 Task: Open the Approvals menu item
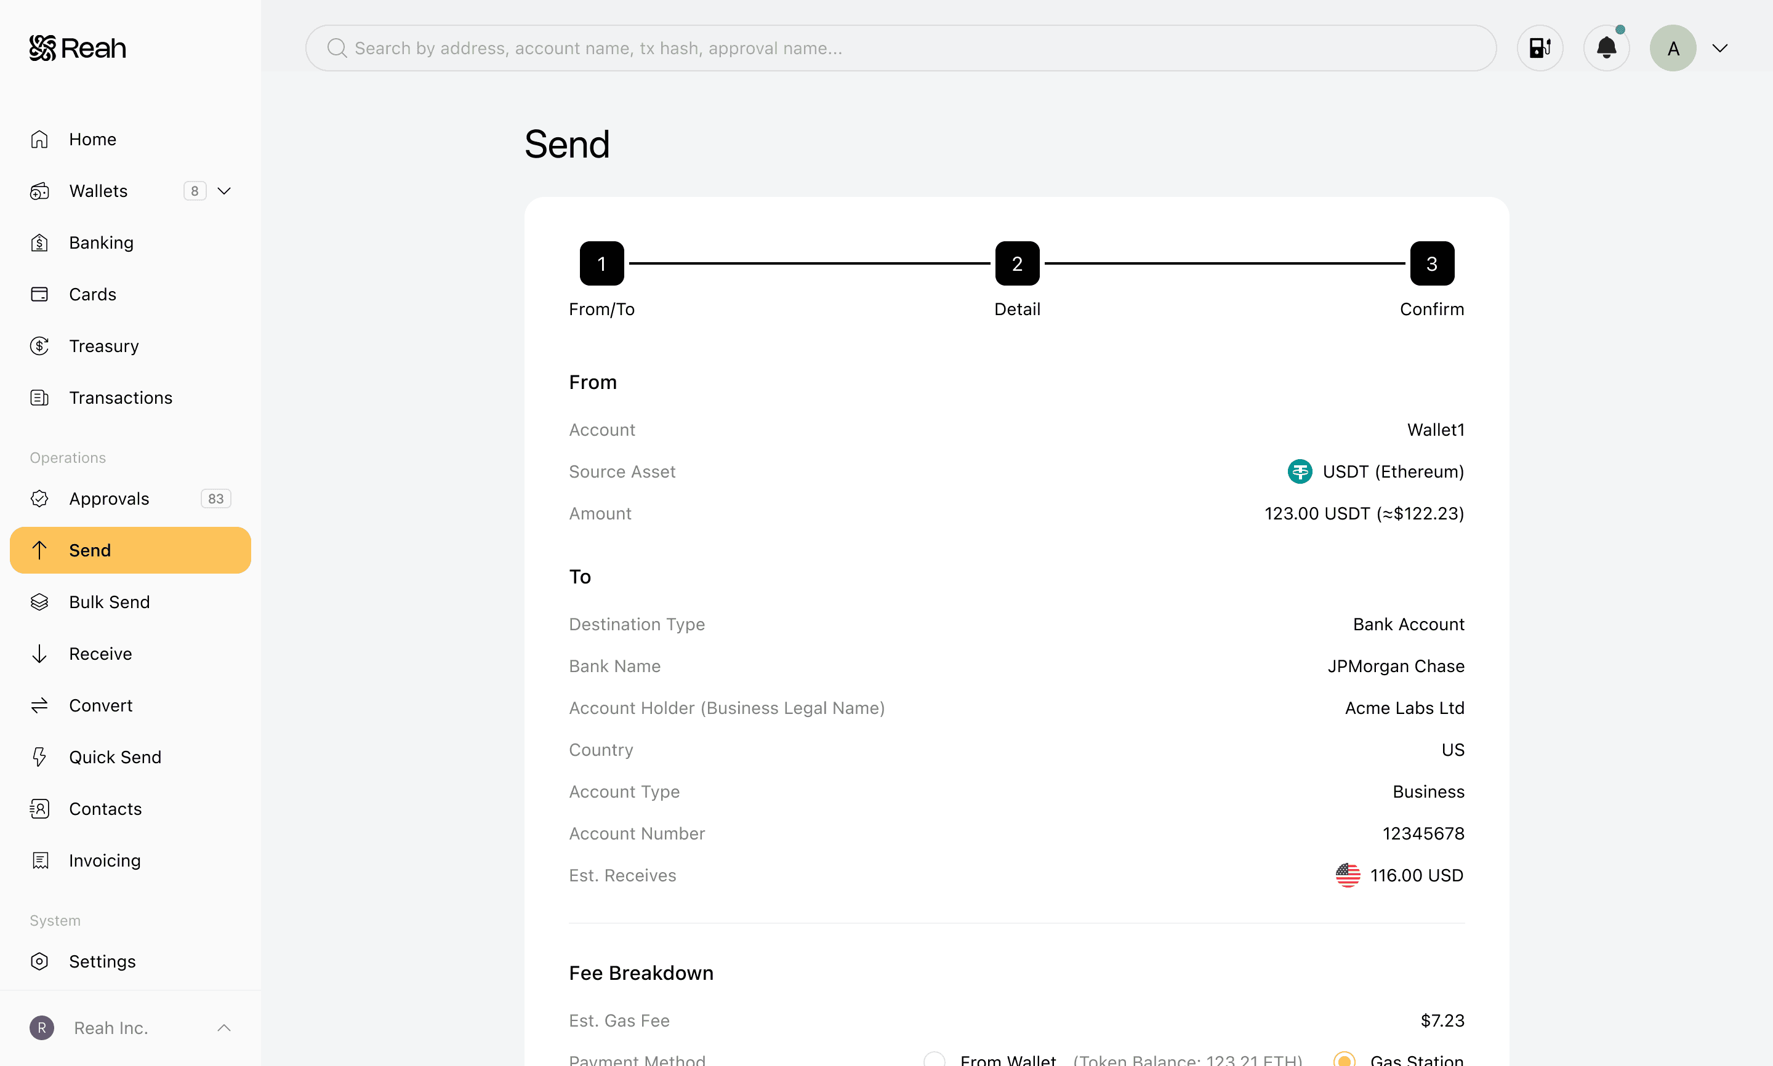tap(109, 499)
